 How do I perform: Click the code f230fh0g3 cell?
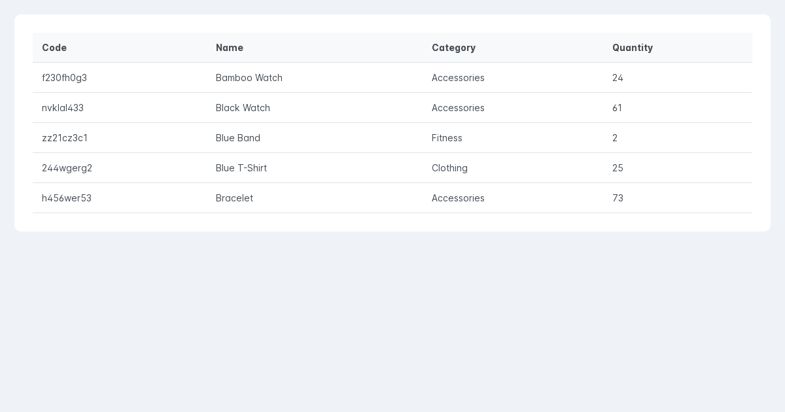[64, 78]
